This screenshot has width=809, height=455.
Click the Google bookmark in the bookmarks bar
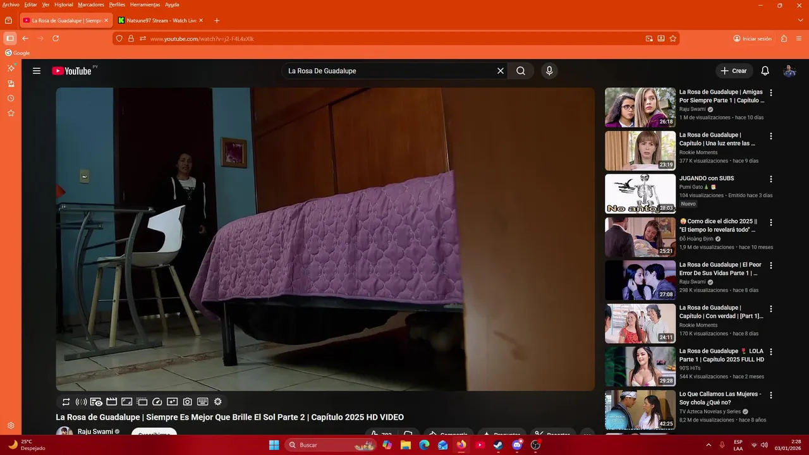tap(18, 53)
